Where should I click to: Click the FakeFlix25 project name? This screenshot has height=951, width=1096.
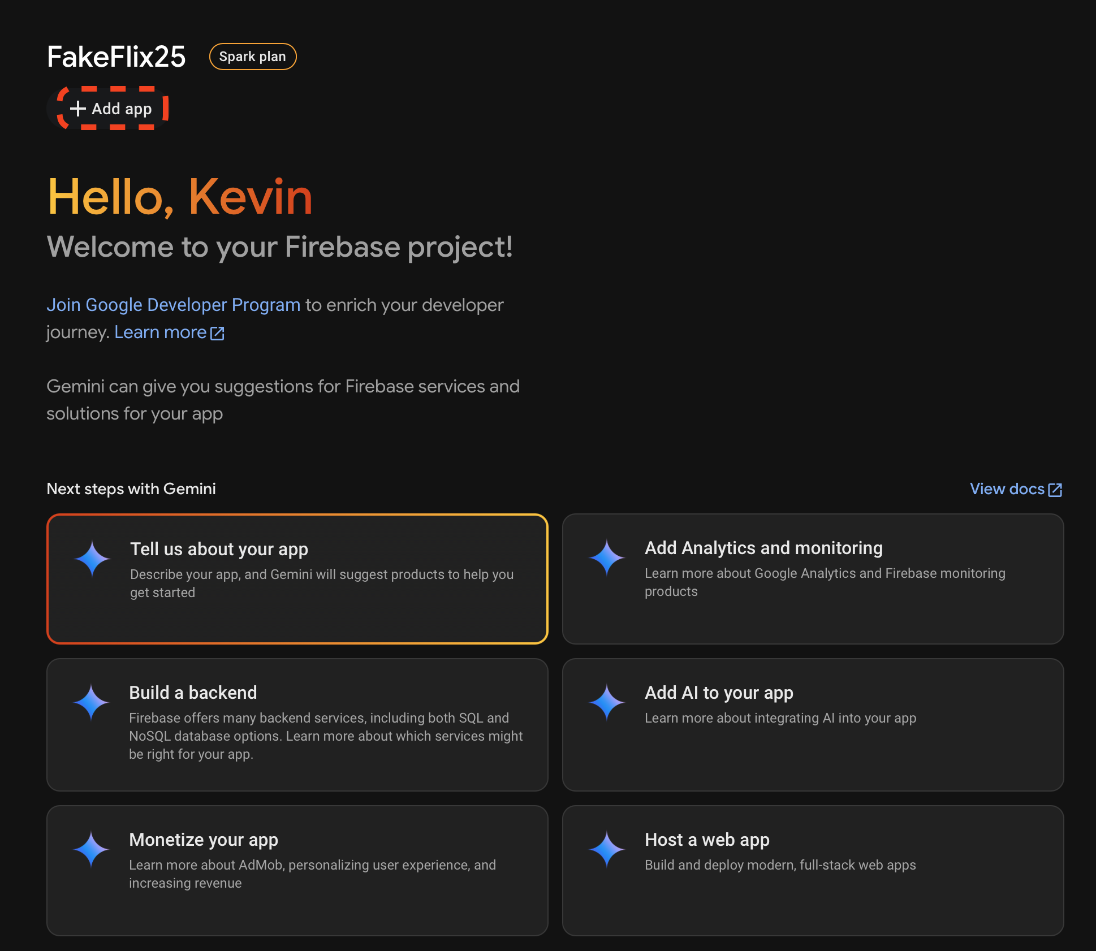(x=116, y=56)
